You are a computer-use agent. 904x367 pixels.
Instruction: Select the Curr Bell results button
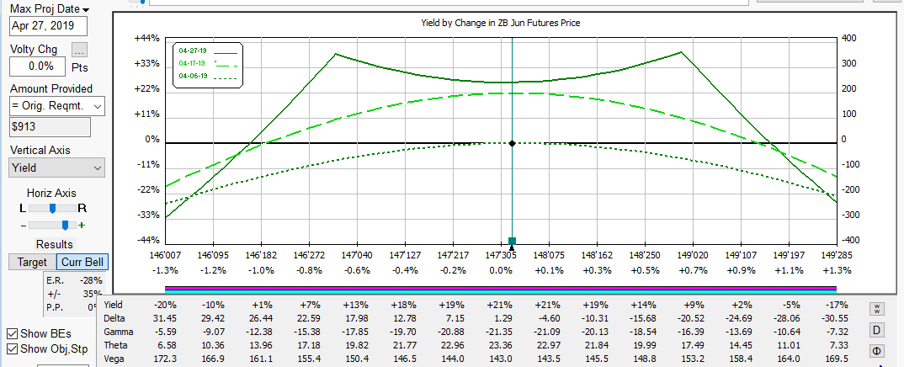(x=82, y=262)
